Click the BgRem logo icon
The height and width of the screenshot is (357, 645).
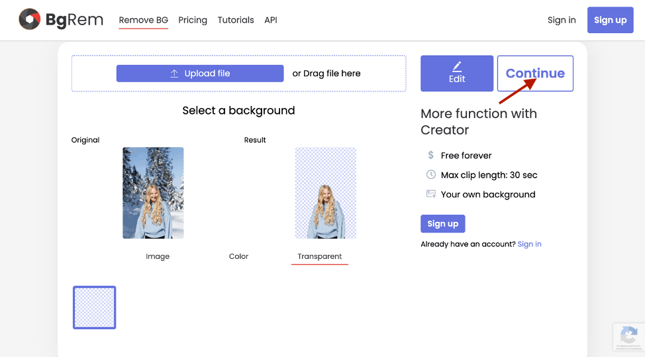[x=30, y=19]
